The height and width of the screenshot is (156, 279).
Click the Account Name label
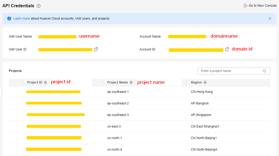coord(150,37)
